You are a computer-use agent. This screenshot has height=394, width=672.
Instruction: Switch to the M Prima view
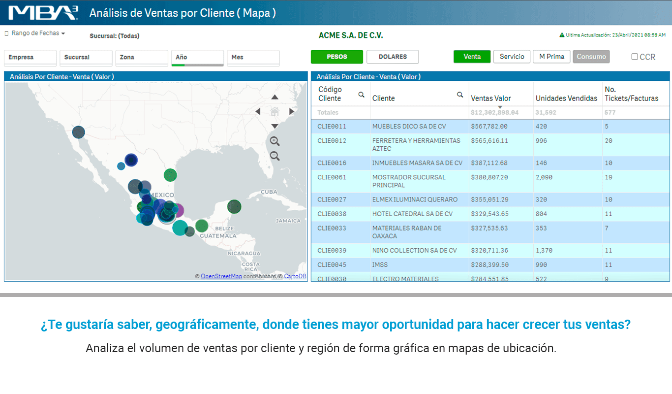pos(551,57)
